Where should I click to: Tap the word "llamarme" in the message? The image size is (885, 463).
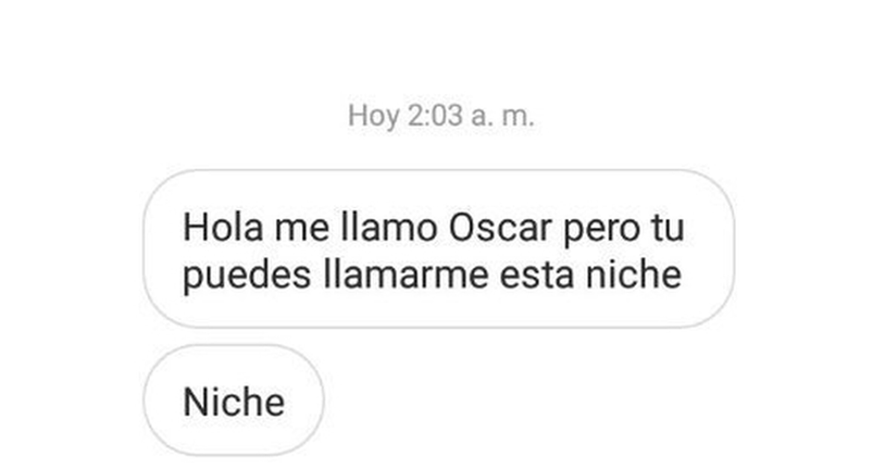pos(406,274)
